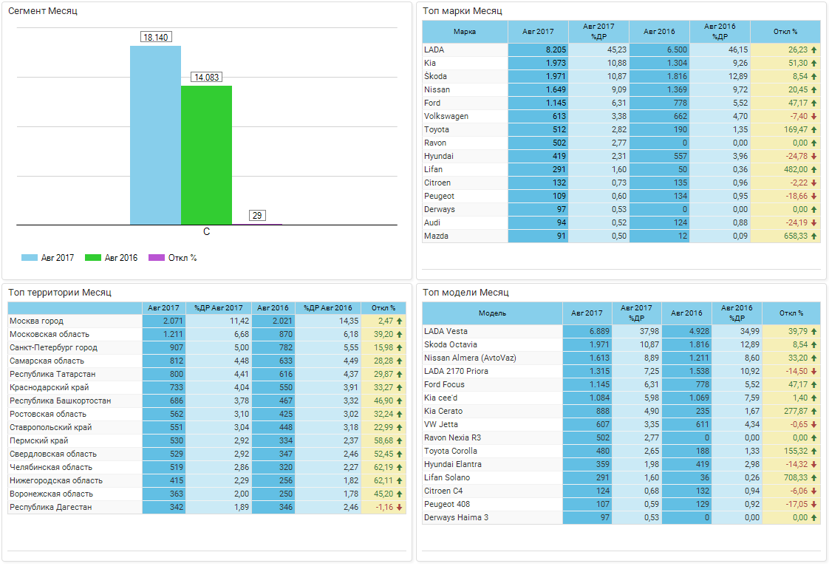
Task: Click Авг 2016 header in territories table
Action: coord(273,308)
